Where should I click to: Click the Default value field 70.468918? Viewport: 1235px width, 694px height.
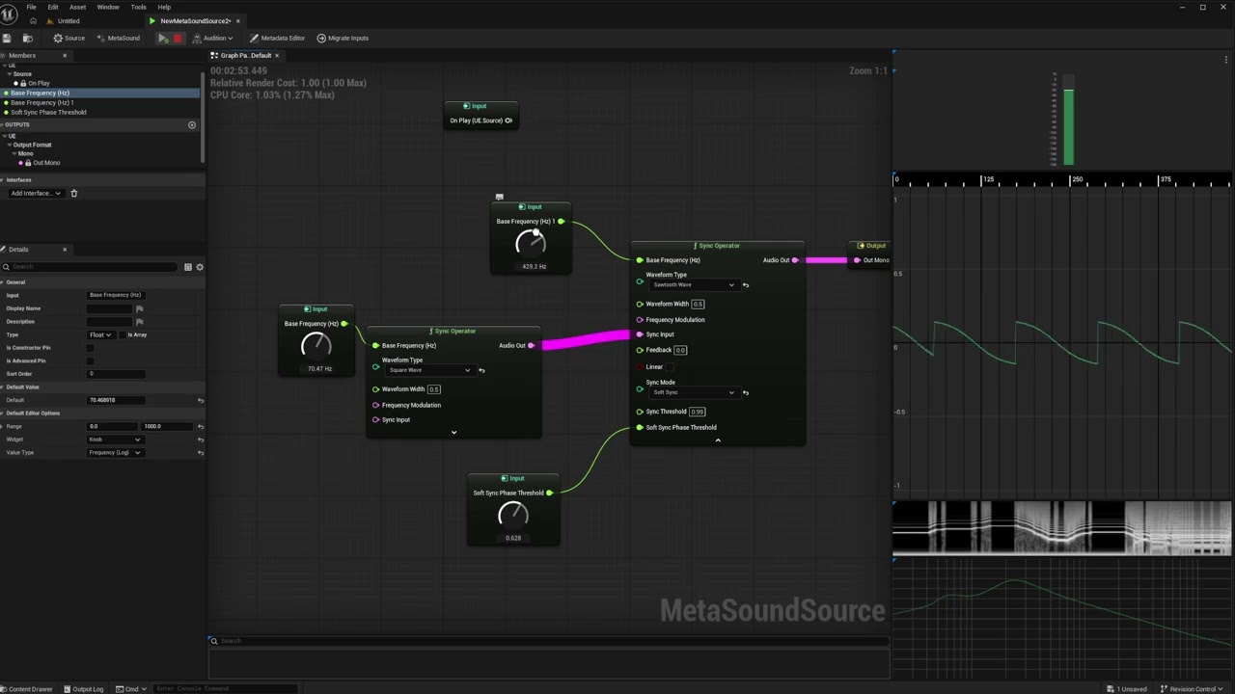(x=116, y=400)
